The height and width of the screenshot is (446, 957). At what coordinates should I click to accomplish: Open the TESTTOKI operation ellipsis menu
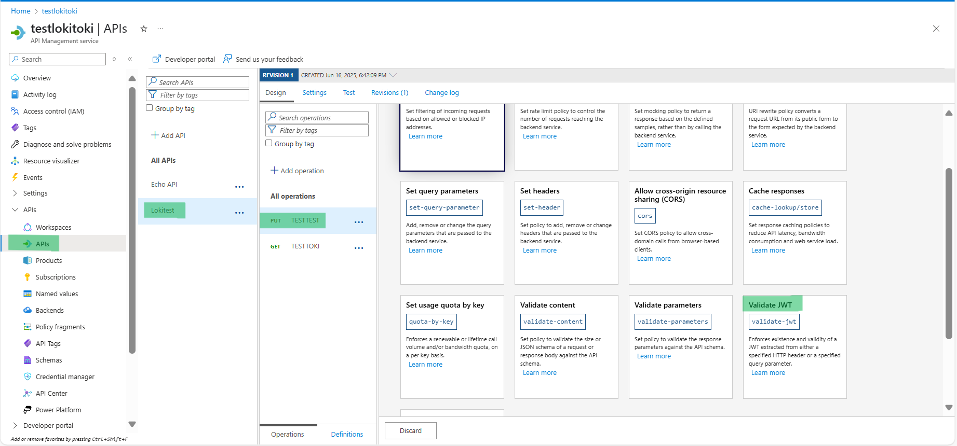[359, 248]
